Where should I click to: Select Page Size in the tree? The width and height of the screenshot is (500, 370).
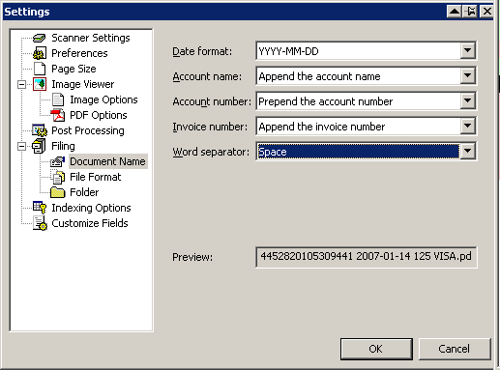tap(74, 69)
